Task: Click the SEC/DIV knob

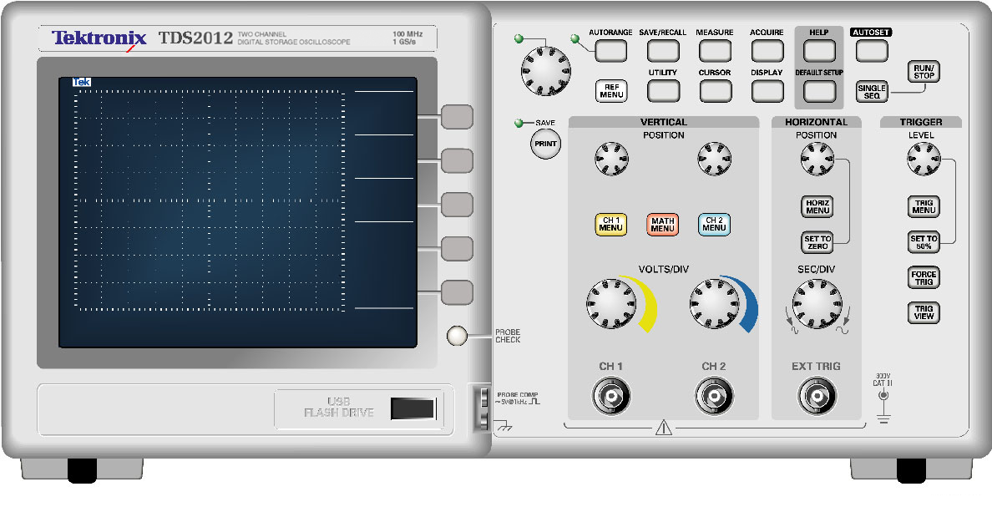Action: click(817, 304)
